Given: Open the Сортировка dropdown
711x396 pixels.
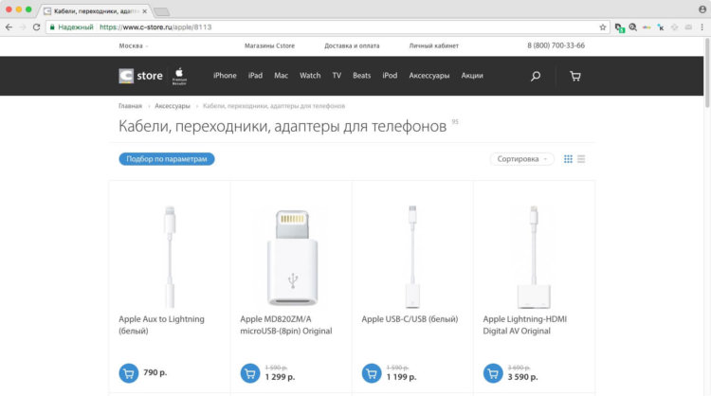Looking at the screenshot, I should coord(522,159).
